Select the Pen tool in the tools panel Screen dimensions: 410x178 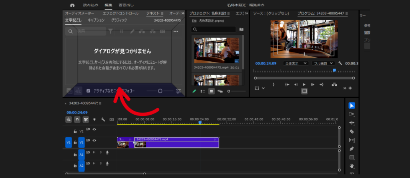tap(352, 149)
